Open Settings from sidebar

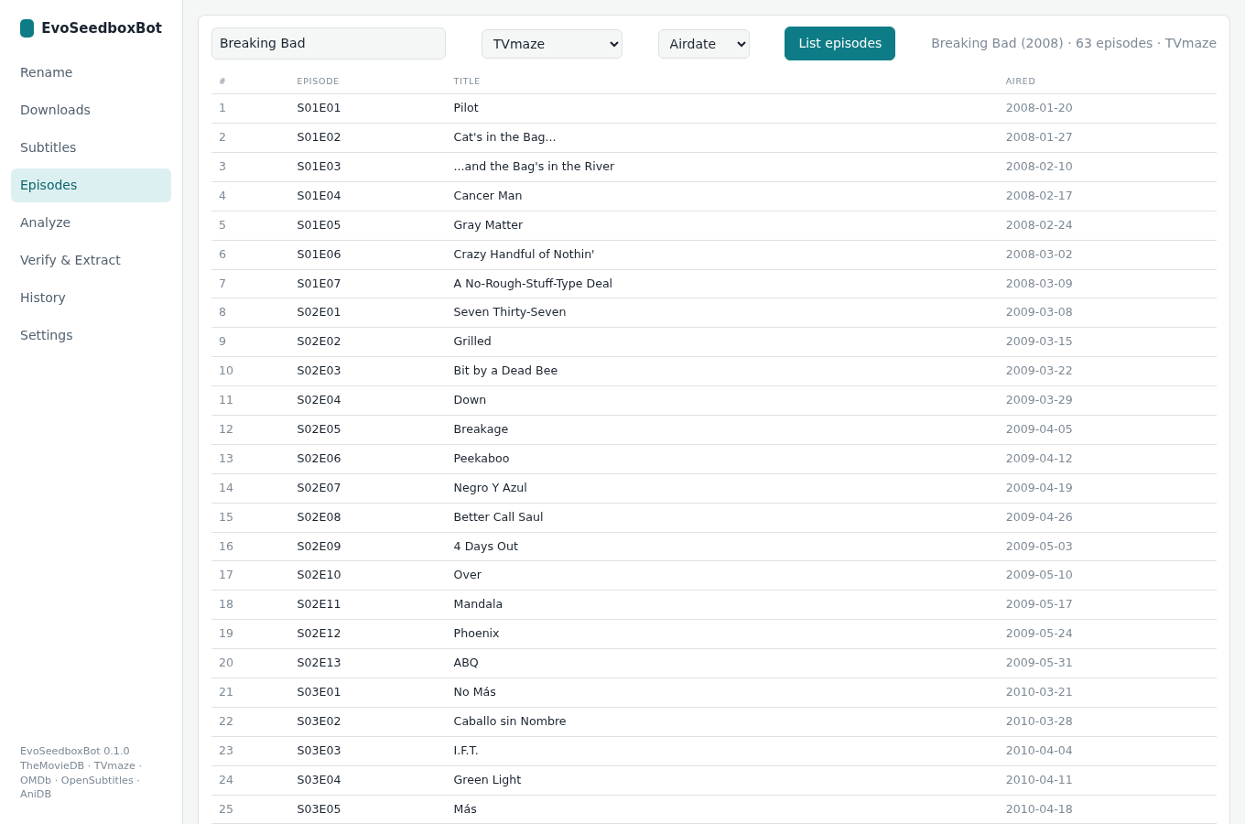click(91, 335)
